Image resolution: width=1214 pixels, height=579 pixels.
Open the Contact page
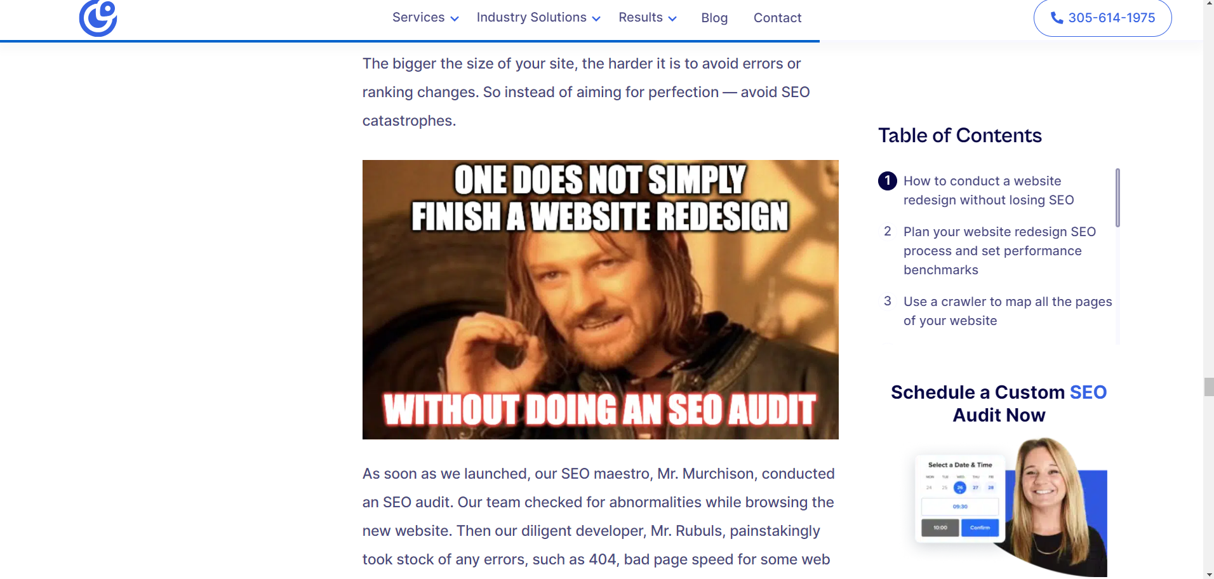[x=777, y=18]
